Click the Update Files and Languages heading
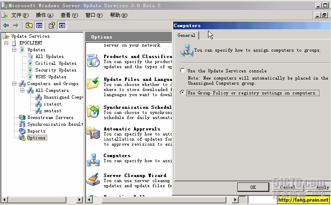This screenshot has height=205, width=331. pos(138,79)
